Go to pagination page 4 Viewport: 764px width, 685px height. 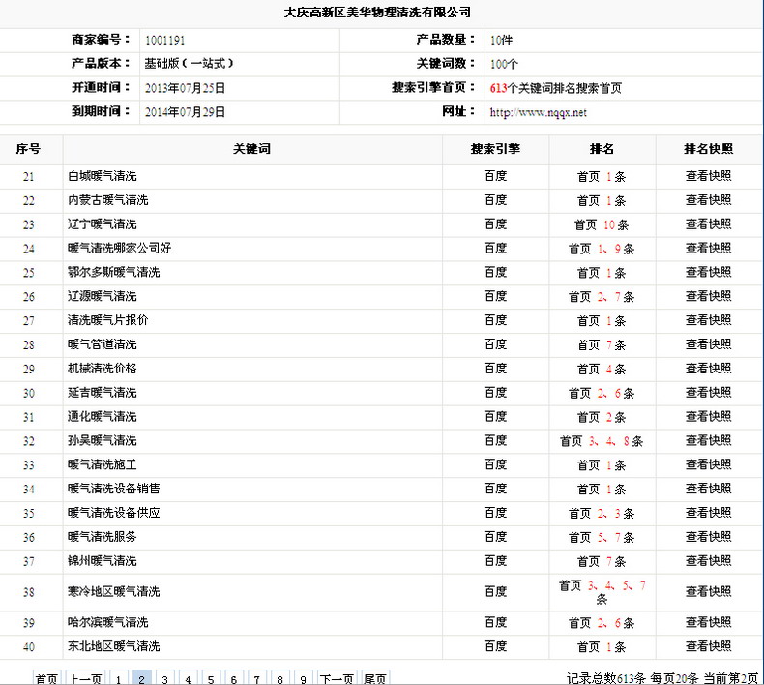click(x=188, y=678)
